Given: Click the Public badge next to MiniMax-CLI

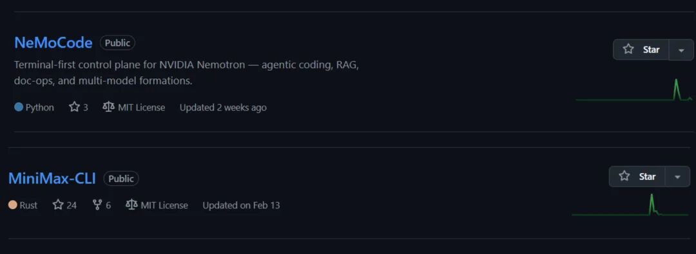Looking at the screenshot, I should (x=121, y=179).
